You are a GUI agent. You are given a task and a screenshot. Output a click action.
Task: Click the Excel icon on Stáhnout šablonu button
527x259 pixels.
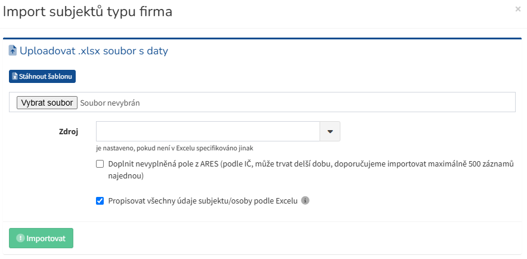(15, 77)
